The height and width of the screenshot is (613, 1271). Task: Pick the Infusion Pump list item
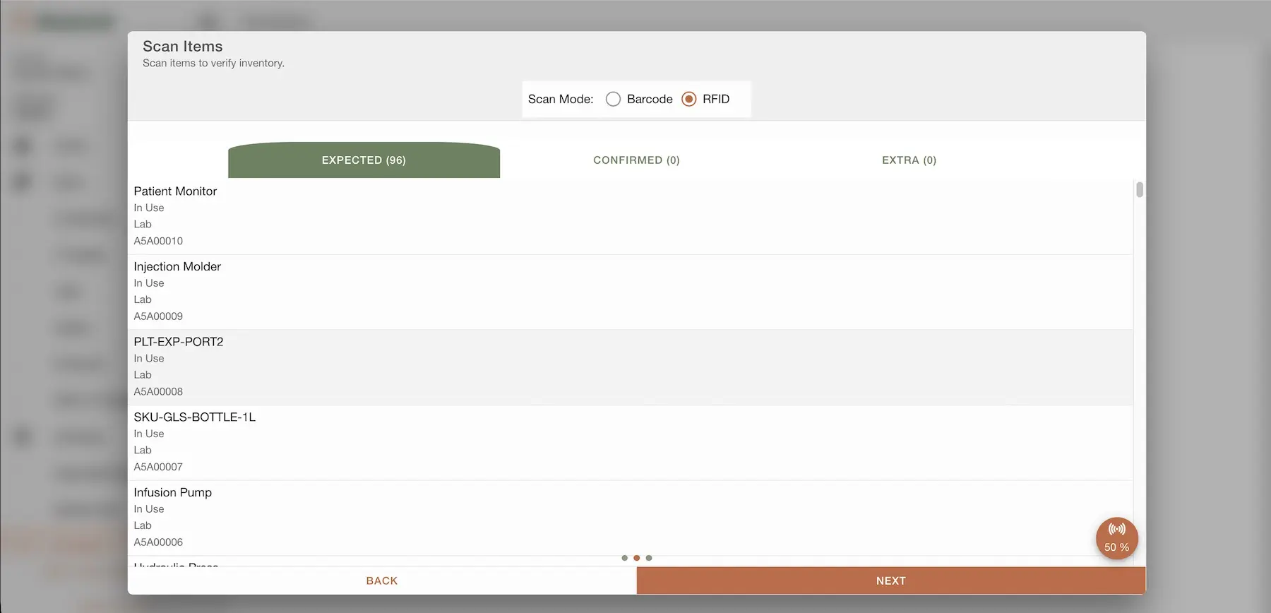click(x=173, y=493)
